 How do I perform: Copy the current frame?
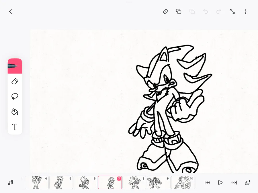179,11
